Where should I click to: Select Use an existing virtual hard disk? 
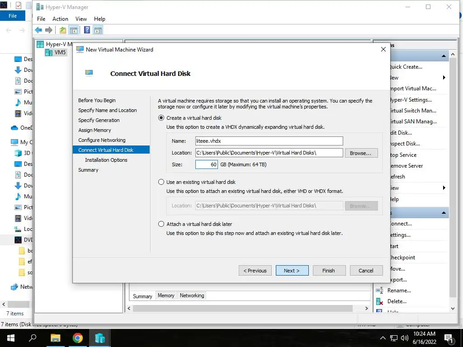pos(161,182)
